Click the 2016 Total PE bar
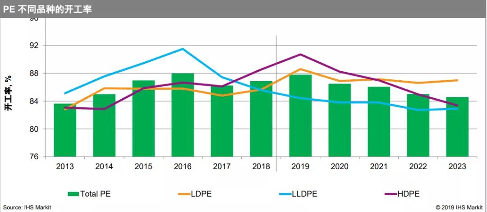 [183, 115]
